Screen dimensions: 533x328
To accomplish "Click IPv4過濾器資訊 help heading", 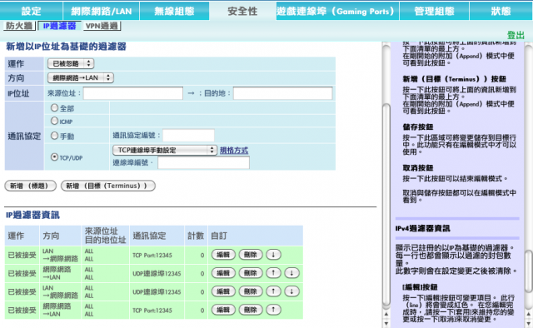I will pyautogui.click(x=422, y=228).
